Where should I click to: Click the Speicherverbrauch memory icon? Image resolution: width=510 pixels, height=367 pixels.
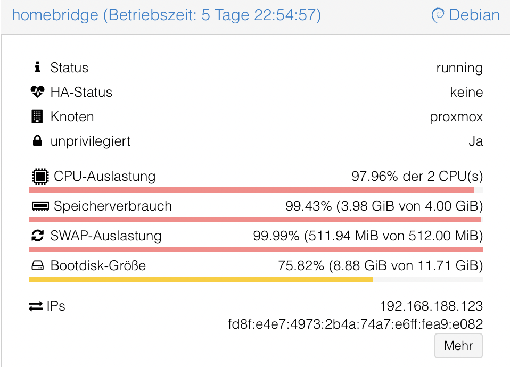point(40,206)
